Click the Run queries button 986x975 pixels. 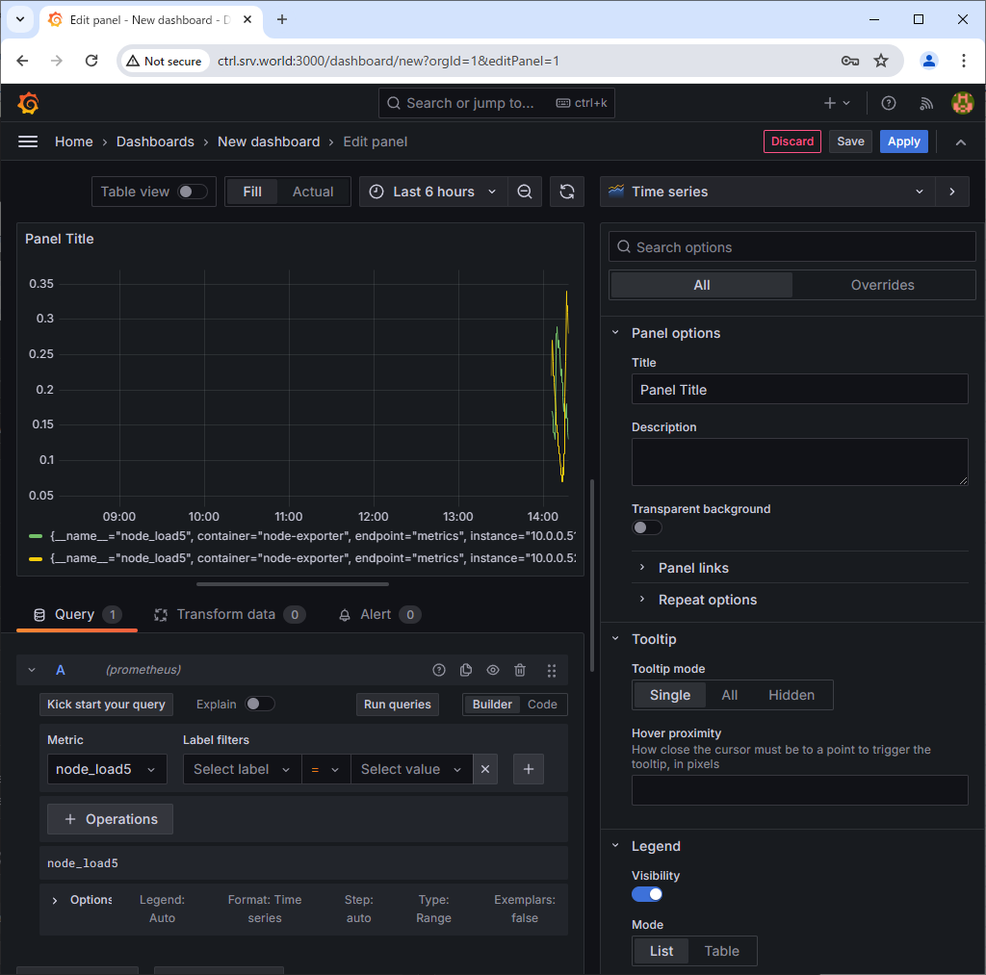(397, 705)
